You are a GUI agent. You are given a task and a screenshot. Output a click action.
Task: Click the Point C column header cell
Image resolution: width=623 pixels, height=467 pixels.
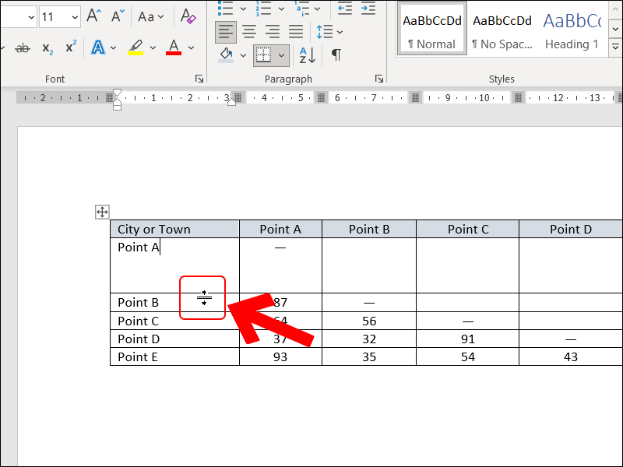click(468, 229)
